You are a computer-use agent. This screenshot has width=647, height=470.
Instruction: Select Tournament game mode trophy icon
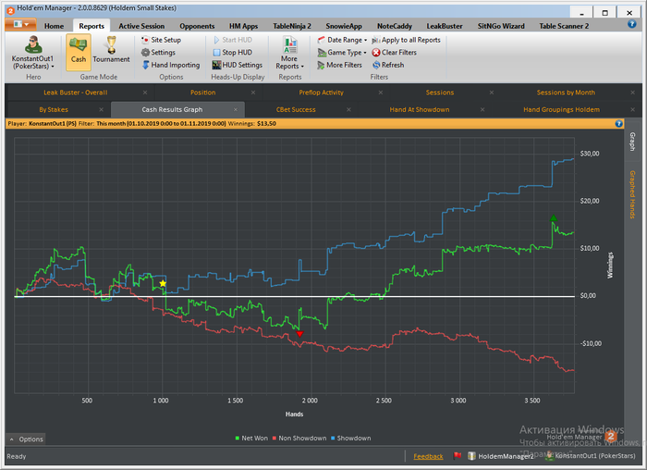tap(111, 45)
